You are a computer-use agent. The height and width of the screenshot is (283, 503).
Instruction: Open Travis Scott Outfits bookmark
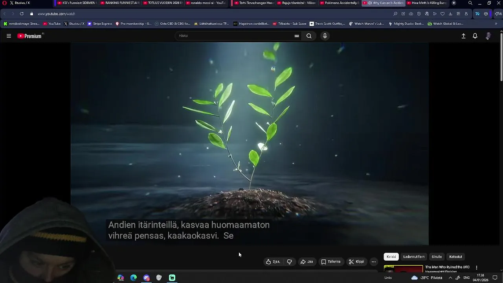[327, 24]
